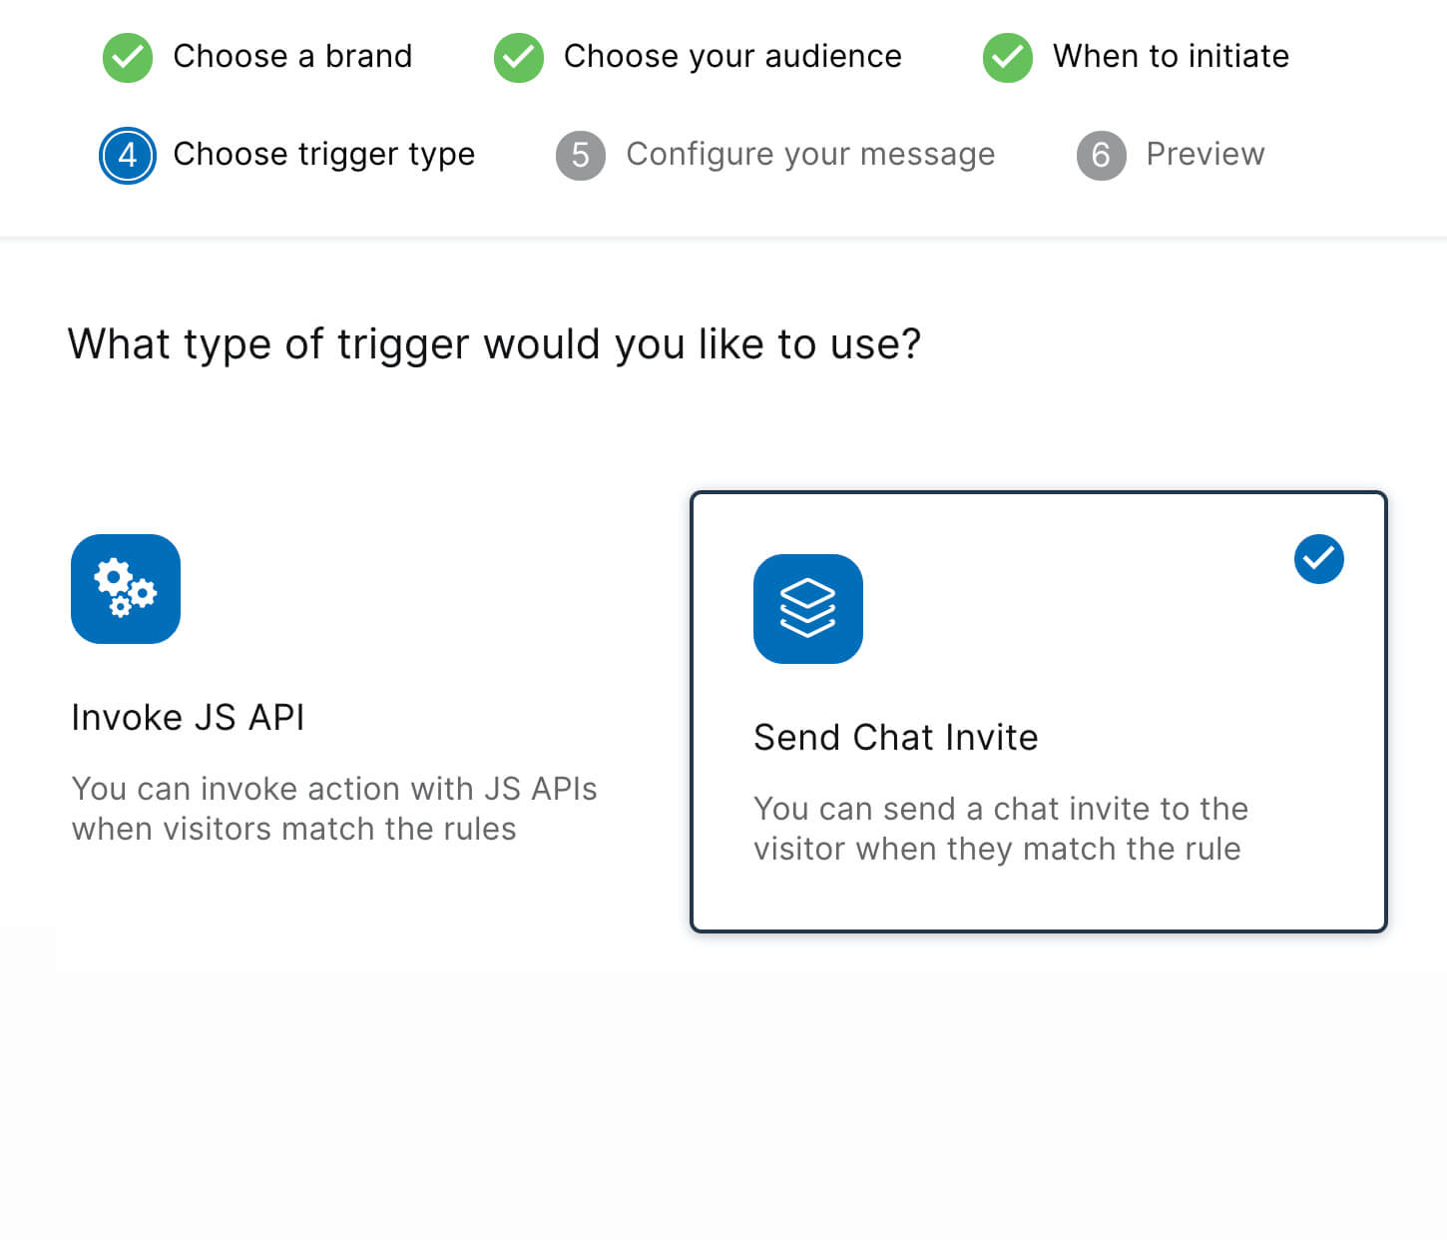Toggle the blue selected checkmark on Send Chat Invite
1447x1240 pixels.
[x=1318, y=559]
